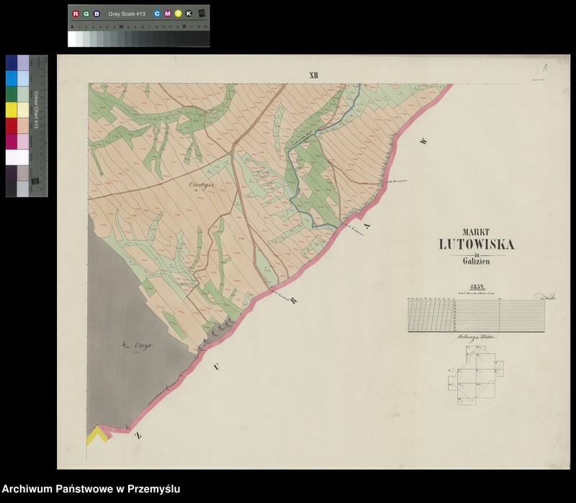Image resolution: width=576 pixels, height=503 pixels.
Task: Select the yellow colour chart swatch
Action: click(x=12, y=110)
